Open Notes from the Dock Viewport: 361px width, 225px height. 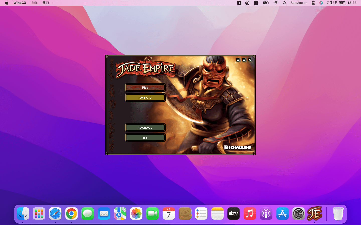click(x=217, y=214)
